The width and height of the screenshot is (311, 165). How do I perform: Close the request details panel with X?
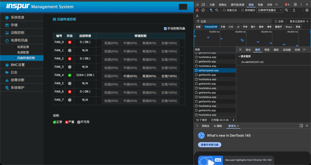pos(240,50)
